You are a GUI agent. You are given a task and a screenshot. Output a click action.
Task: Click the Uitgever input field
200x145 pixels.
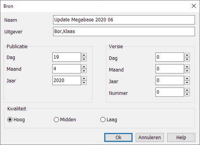click(x=124, y=31)
